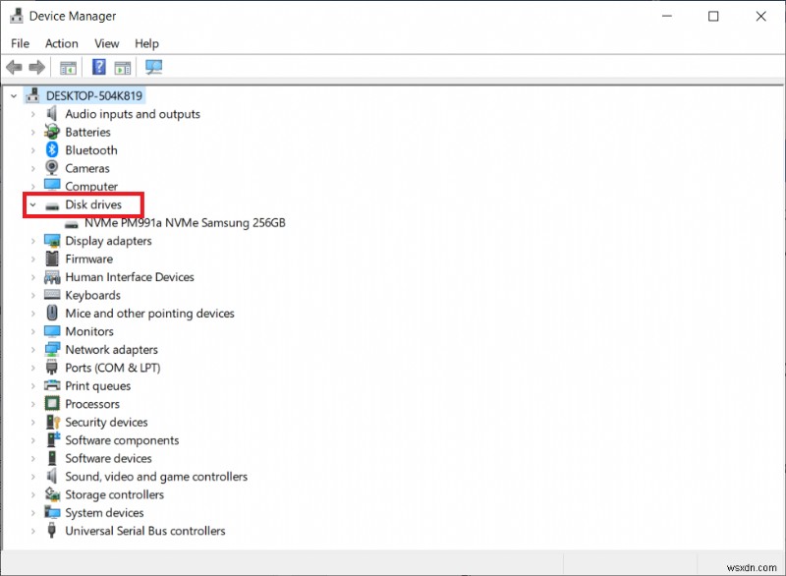786x576 pixels.
Task: Click the Back navigation arrow
Action: pos(13,67)
